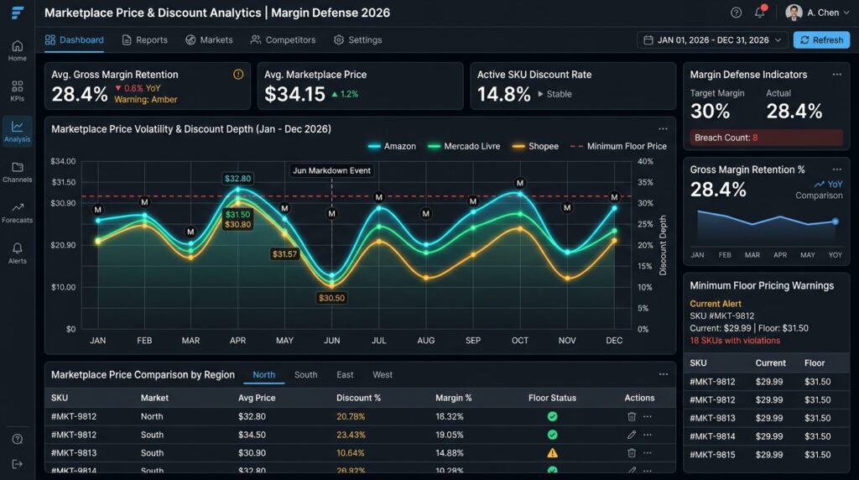
Task: Click the amber warning icon on Gross Margin Retention card
Action: tap(238, 75)
